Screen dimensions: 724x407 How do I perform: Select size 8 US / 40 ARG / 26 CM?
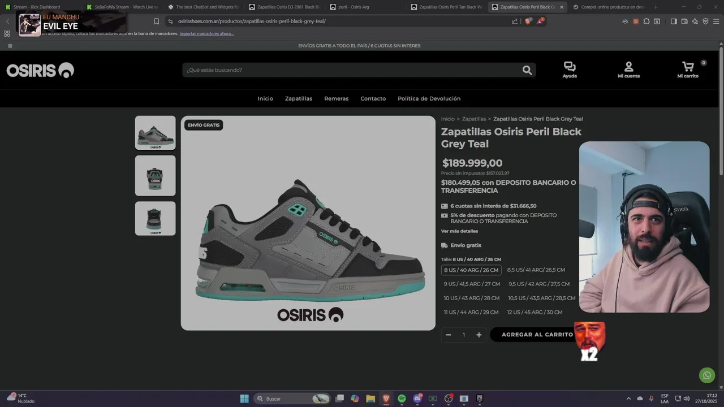click(x=471, y=270)
